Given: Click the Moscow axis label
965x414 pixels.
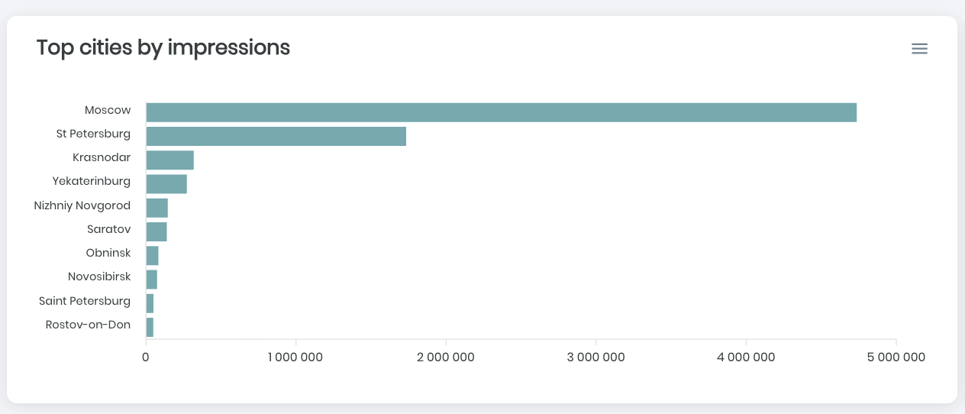Looking at the screenshot, I should tap(108, 110).
